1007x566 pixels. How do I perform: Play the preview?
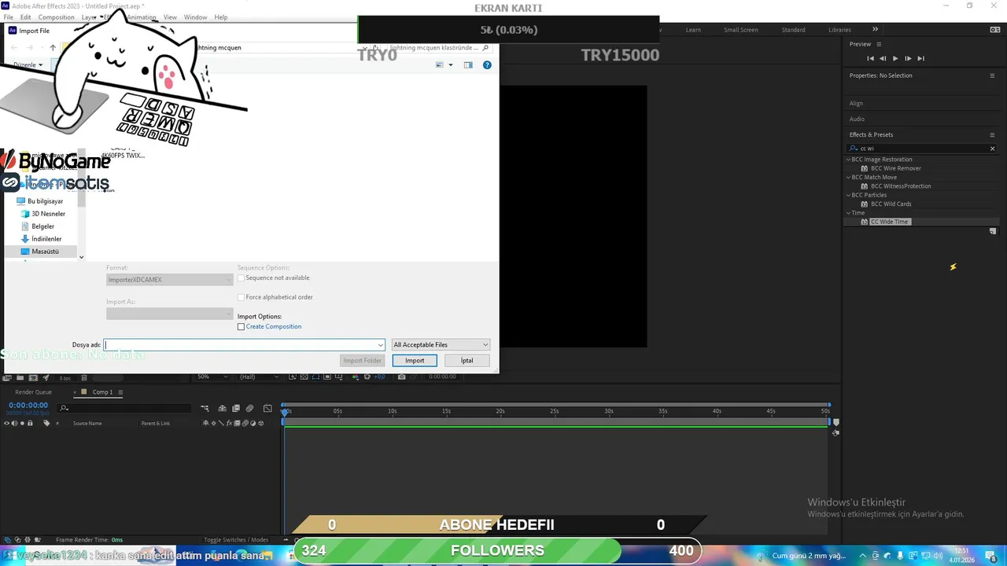895,58
